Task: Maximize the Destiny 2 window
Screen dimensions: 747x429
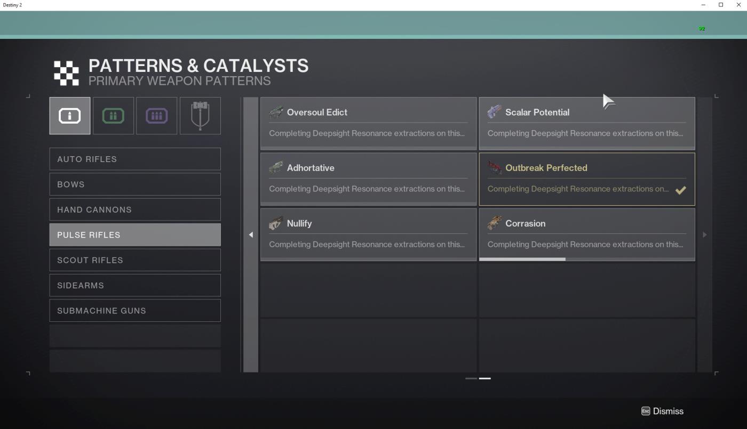Action: [x=721, y=5]
